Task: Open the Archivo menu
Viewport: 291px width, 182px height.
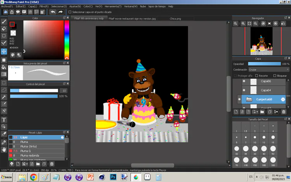Action: click(7, 6)
